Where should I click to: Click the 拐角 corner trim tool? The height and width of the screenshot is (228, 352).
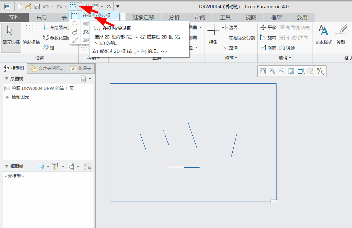[213, 36]
